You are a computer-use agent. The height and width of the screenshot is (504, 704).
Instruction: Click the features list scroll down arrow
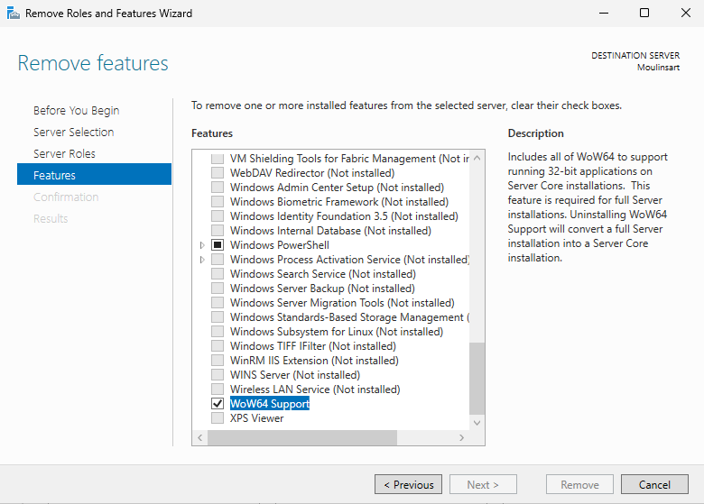pos(477,422)
